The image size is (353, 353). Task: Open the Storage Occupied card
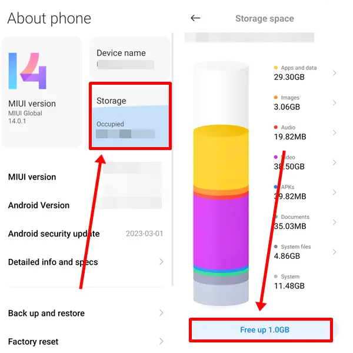tap(130, 115)
